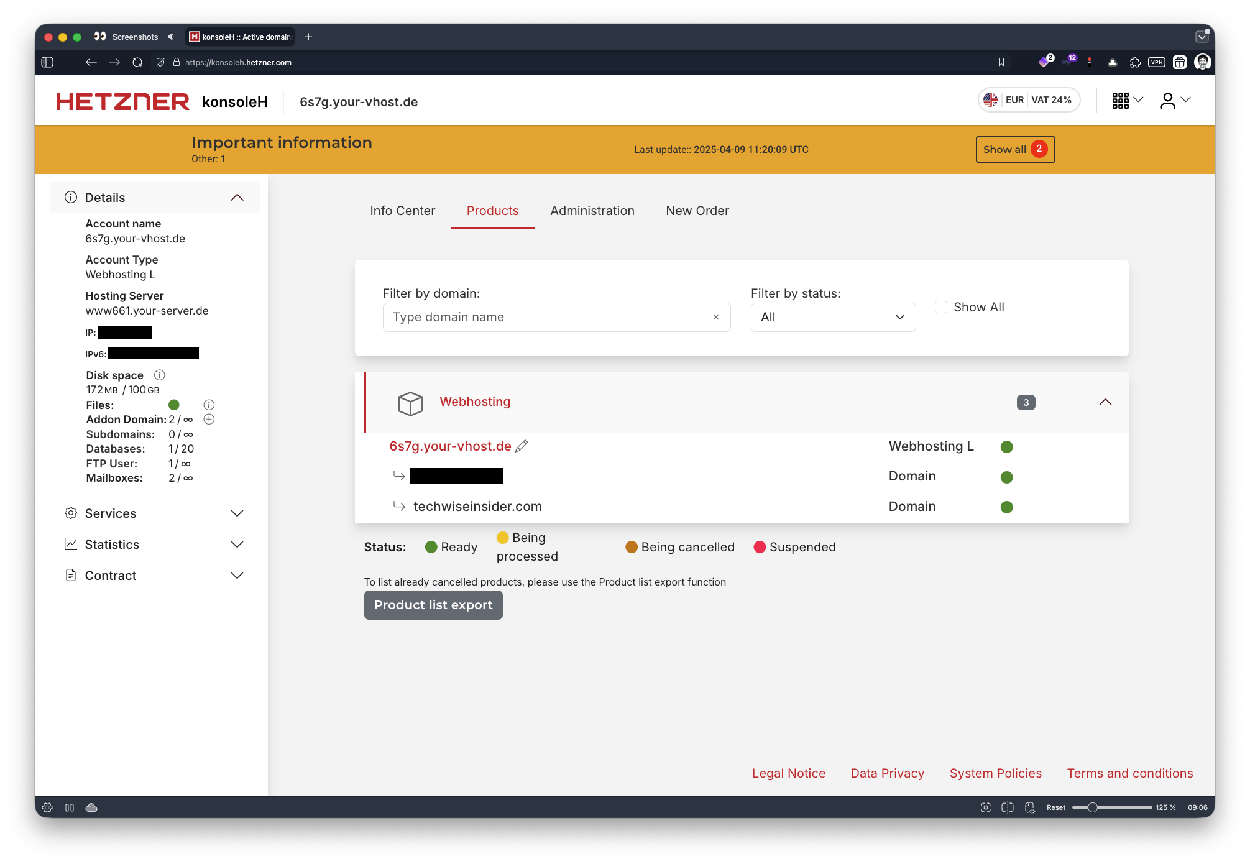The height and width of the screenshot is (864, 1250).
Task: Enable the Show All checkbox
Action: [x=941, y=306]
